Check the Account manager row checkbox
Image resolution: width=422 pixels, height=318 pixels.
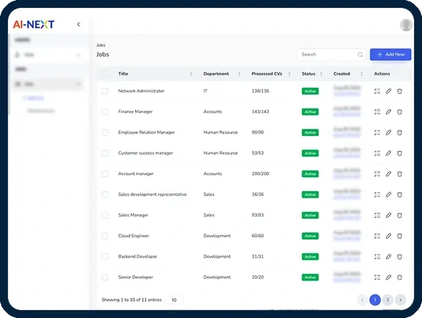point(105,174)
